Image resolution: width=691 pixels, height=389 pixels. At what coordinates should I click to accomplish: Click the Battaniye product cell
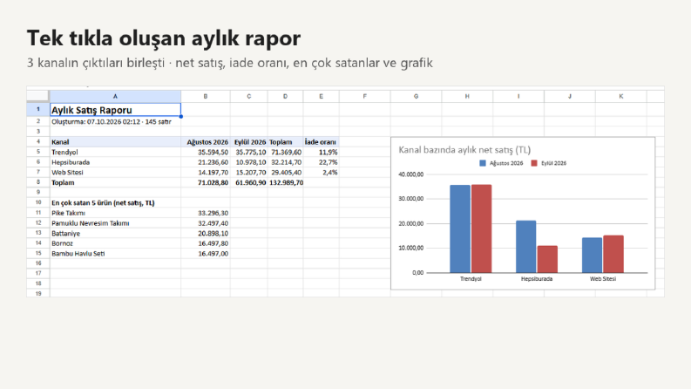tap(115, 233)
